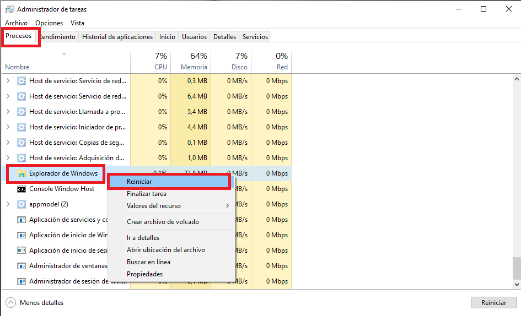Click the Menos detalles arrow icon
The width and height of the screenshot is (521, 316).
10,302
